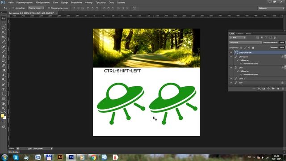Viewport: 286px width, 161px height.
Task: Hide the Фон layer
Action: (x=231, y=83)
